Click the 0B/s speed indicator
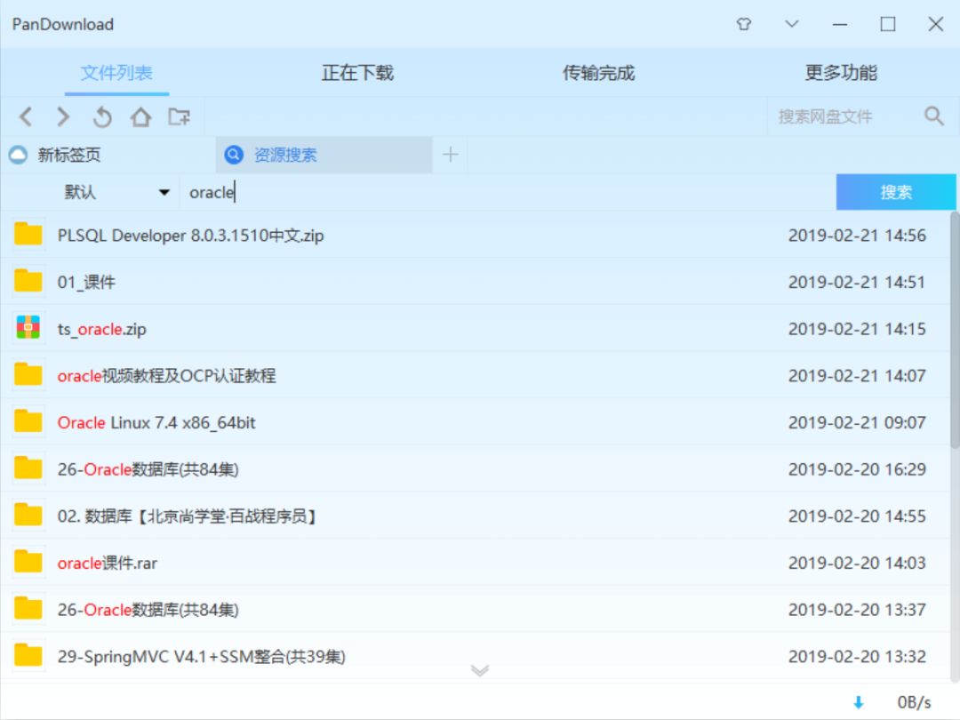 pos(914,702)
